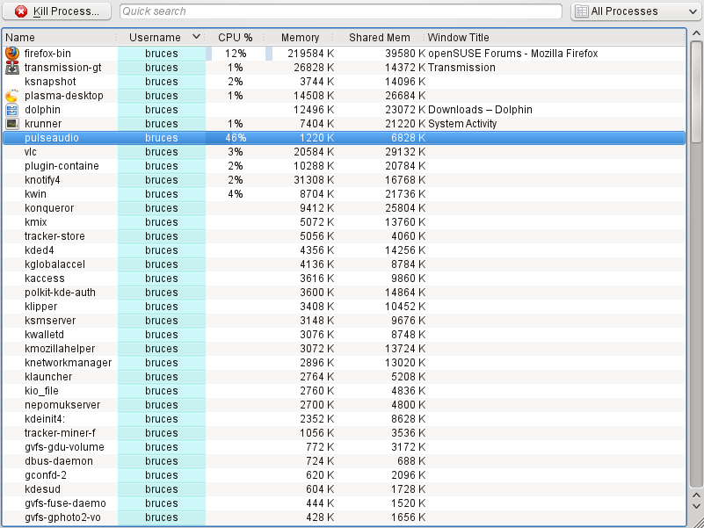Click the 46% CPU value of pulseaudio

tap(236, 138)
